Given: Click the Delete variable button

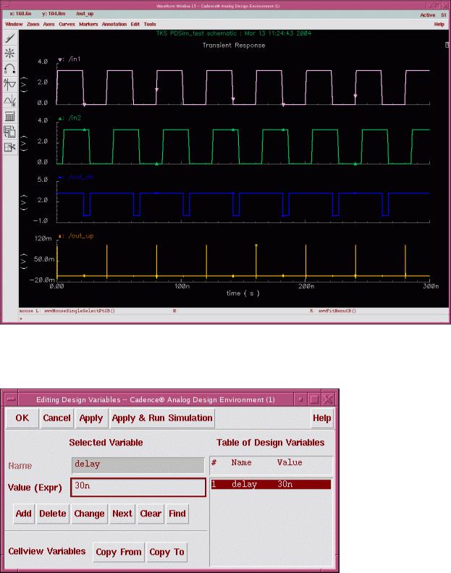Looking at the screenshot, I should click(53, 514).
